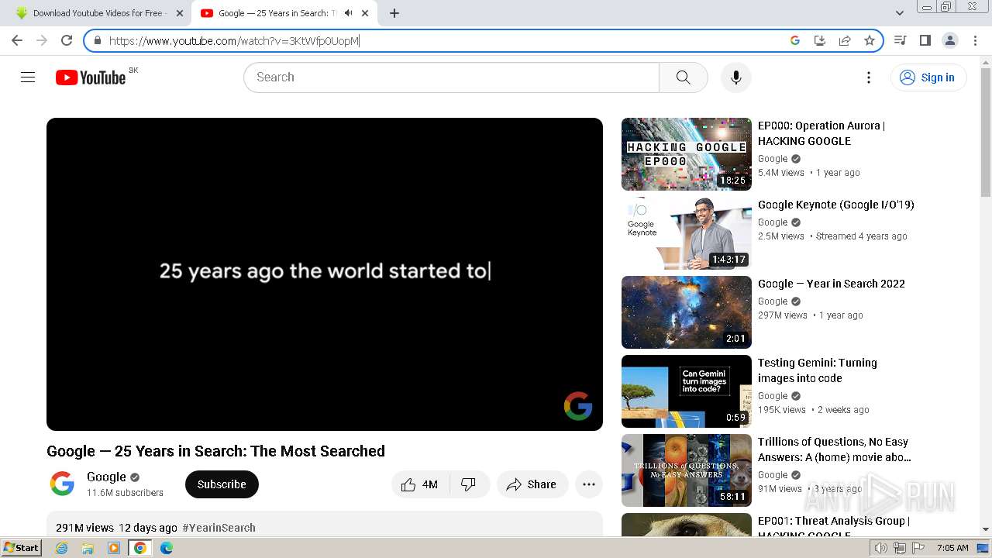Image resolution: width=992 pixels, height=558 pixels.
Task: Open media control toolbar icon
Action: pyautogui.click(x=900, y=40)
